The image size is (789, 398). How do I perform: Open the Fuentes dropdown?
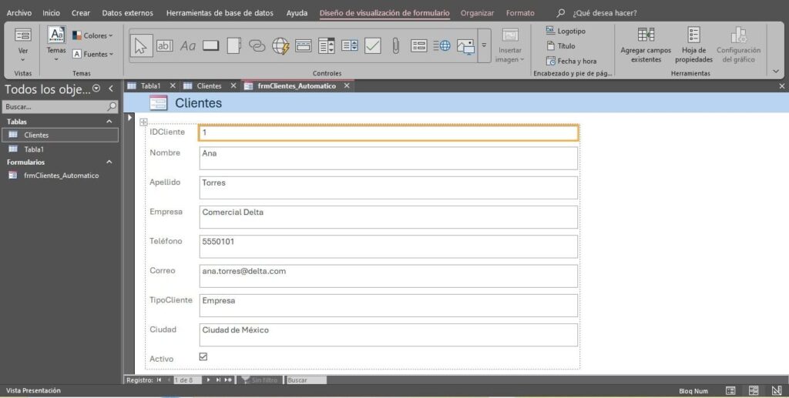tap(93, 54)
